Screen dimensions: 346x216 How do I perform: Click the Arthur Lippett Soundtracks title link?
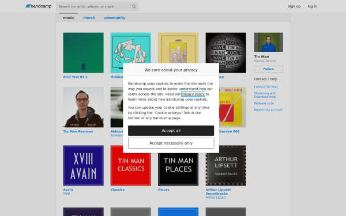[218, 192]
